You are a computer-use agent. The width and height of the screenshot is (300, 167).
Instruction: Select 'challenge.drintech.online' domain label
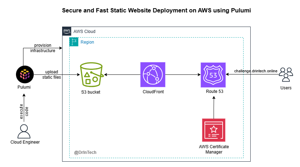coord(256,71)
